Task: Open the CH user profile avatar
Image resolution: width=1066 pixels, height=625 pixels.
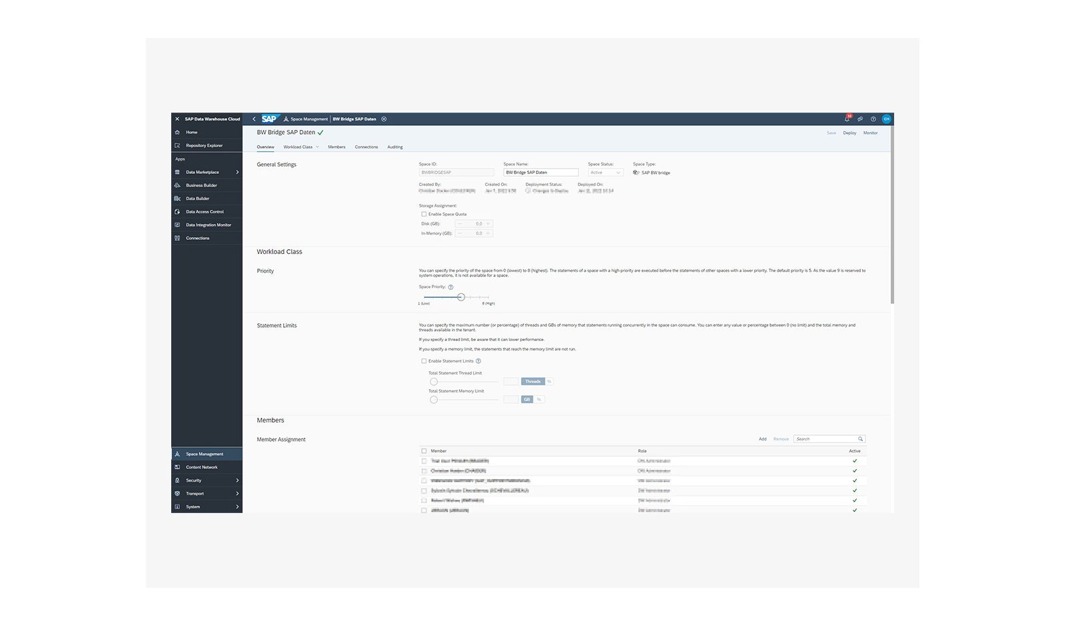Action: 886,119
